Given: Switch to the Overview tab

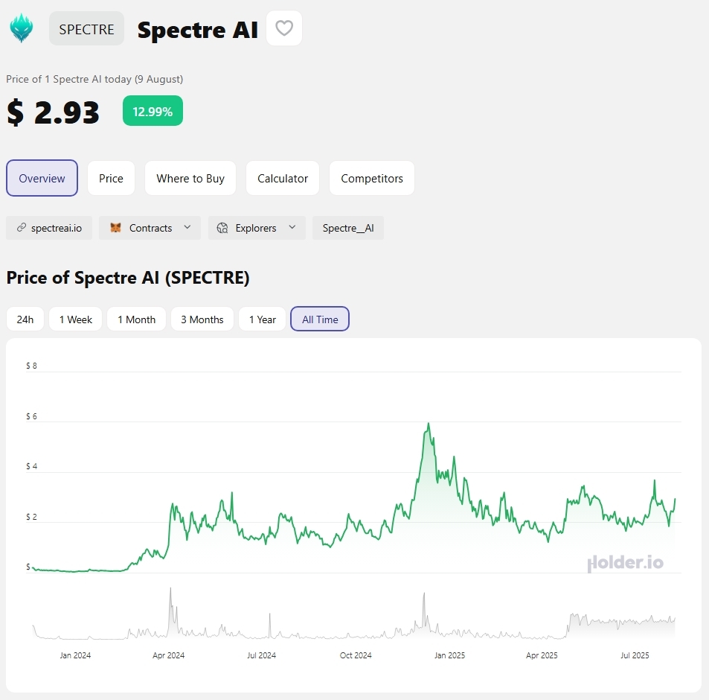Looking at the screenshot, I should tap(42, 178).
